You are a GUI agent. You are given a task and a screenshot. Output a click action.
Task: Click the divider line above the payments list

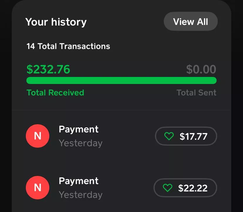(x=122, y=110)
